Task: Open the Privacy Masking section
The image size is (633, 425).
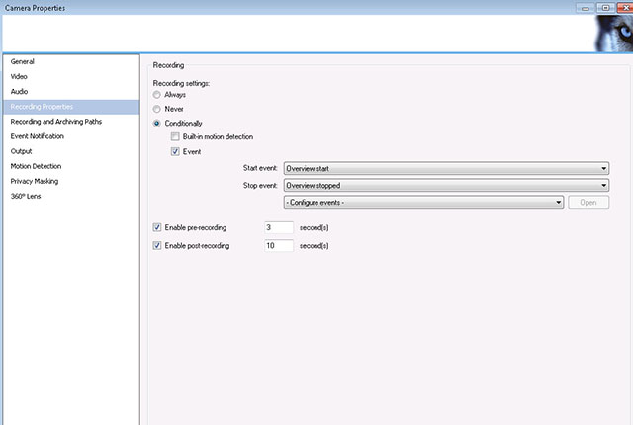Action: [34, 181]
